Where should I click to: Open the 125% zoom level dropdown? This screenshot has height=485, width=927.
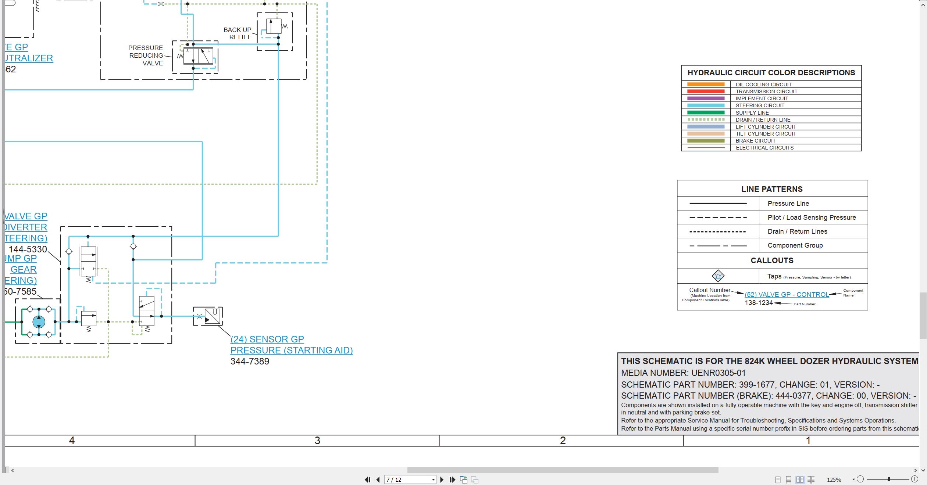pos(853,479)
